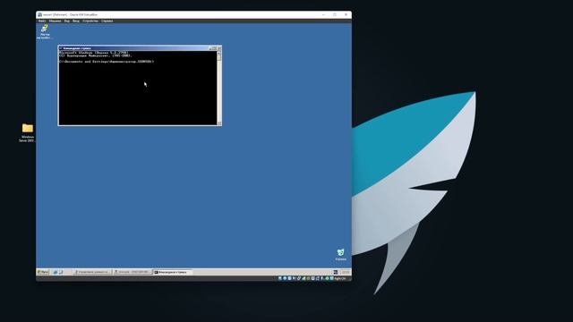
Task: Open the Файл menu in VirtualBox
Action: pos(42,21)
